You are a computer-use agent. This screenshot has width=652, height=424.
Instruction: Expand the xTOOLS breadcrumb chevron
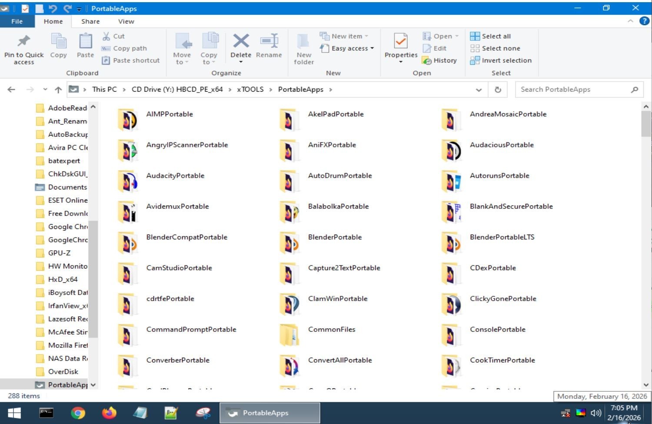tap(271, 89)
